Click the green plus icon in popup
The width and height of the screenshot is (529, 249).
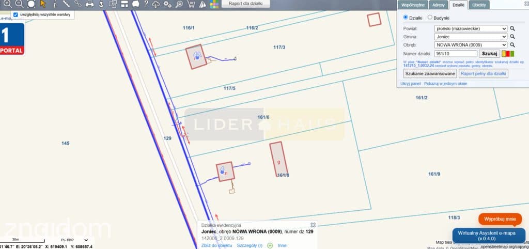tap(270, 245)
